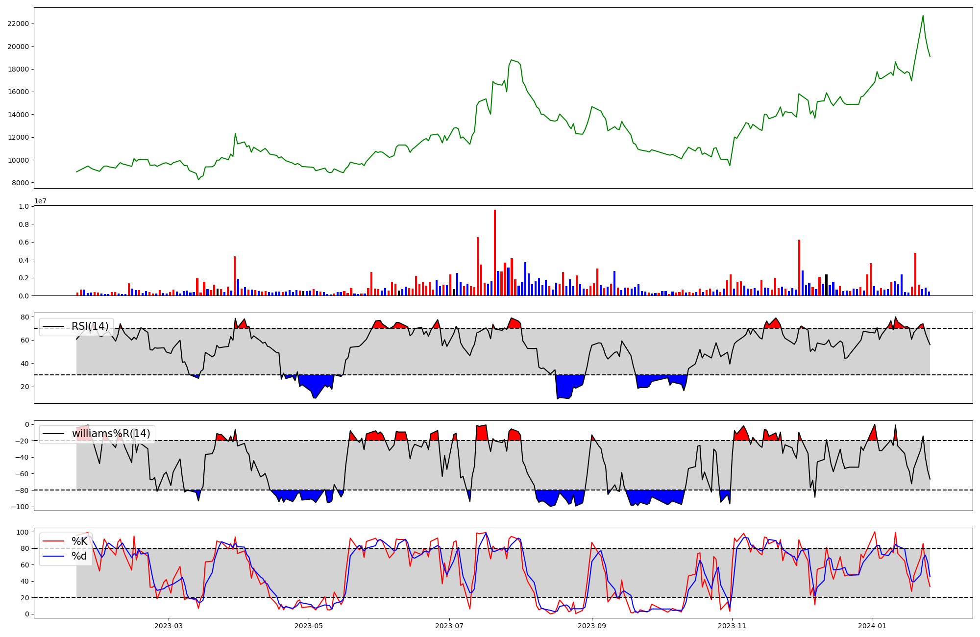Click the %d legend label
980x637 pixels.
[79, 556]
